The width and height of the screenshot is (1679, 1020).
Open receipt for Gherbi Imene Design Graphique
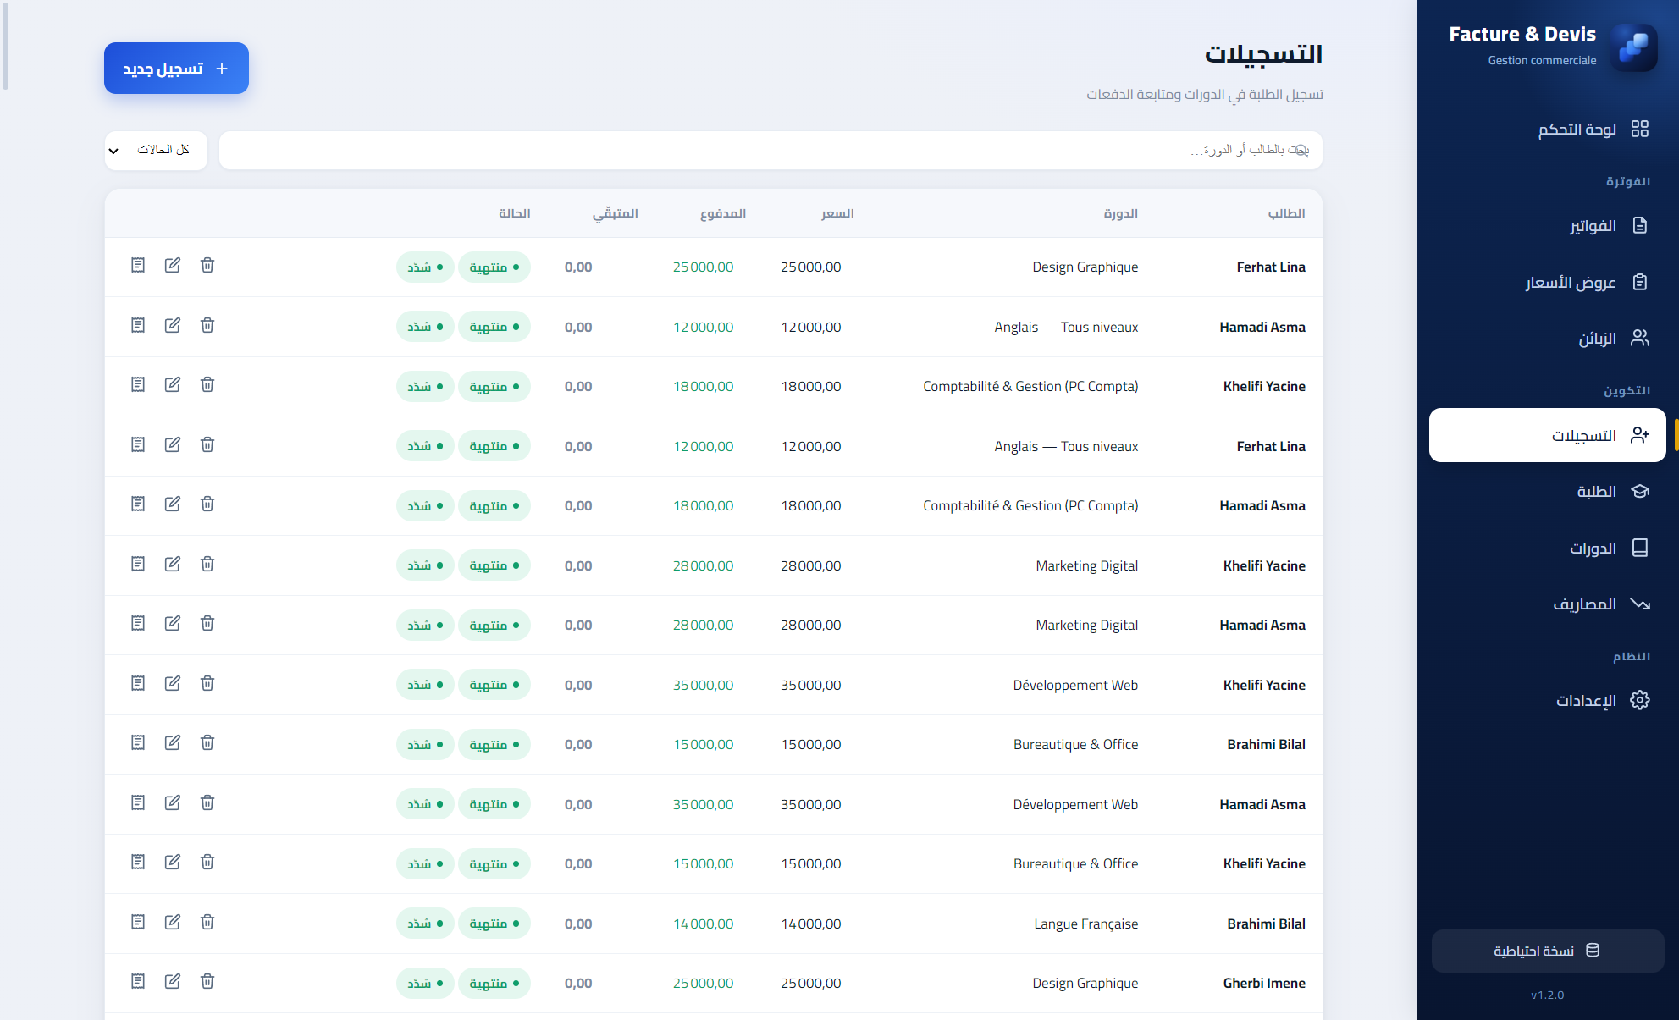[x=138, y=982]
